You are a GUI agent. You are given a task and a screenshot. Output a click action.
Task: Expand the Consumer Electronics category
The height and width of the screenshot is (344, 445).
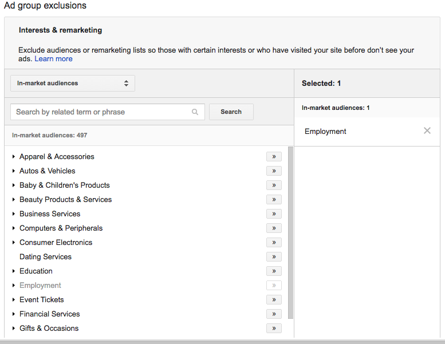pyautogui.click(x=14, y=243)
